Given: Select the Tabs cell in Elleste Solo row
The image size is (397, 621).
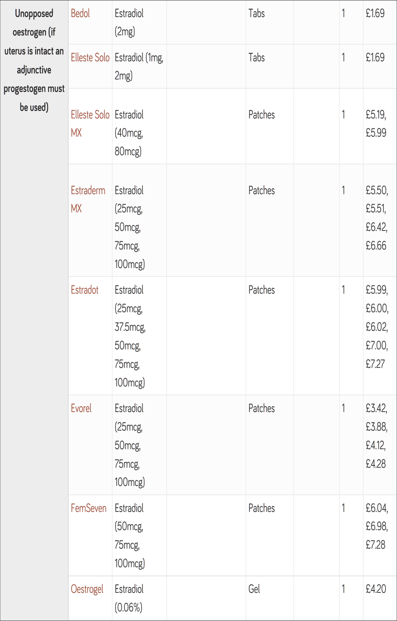Looking at the screenshot, I should [269, 66].
